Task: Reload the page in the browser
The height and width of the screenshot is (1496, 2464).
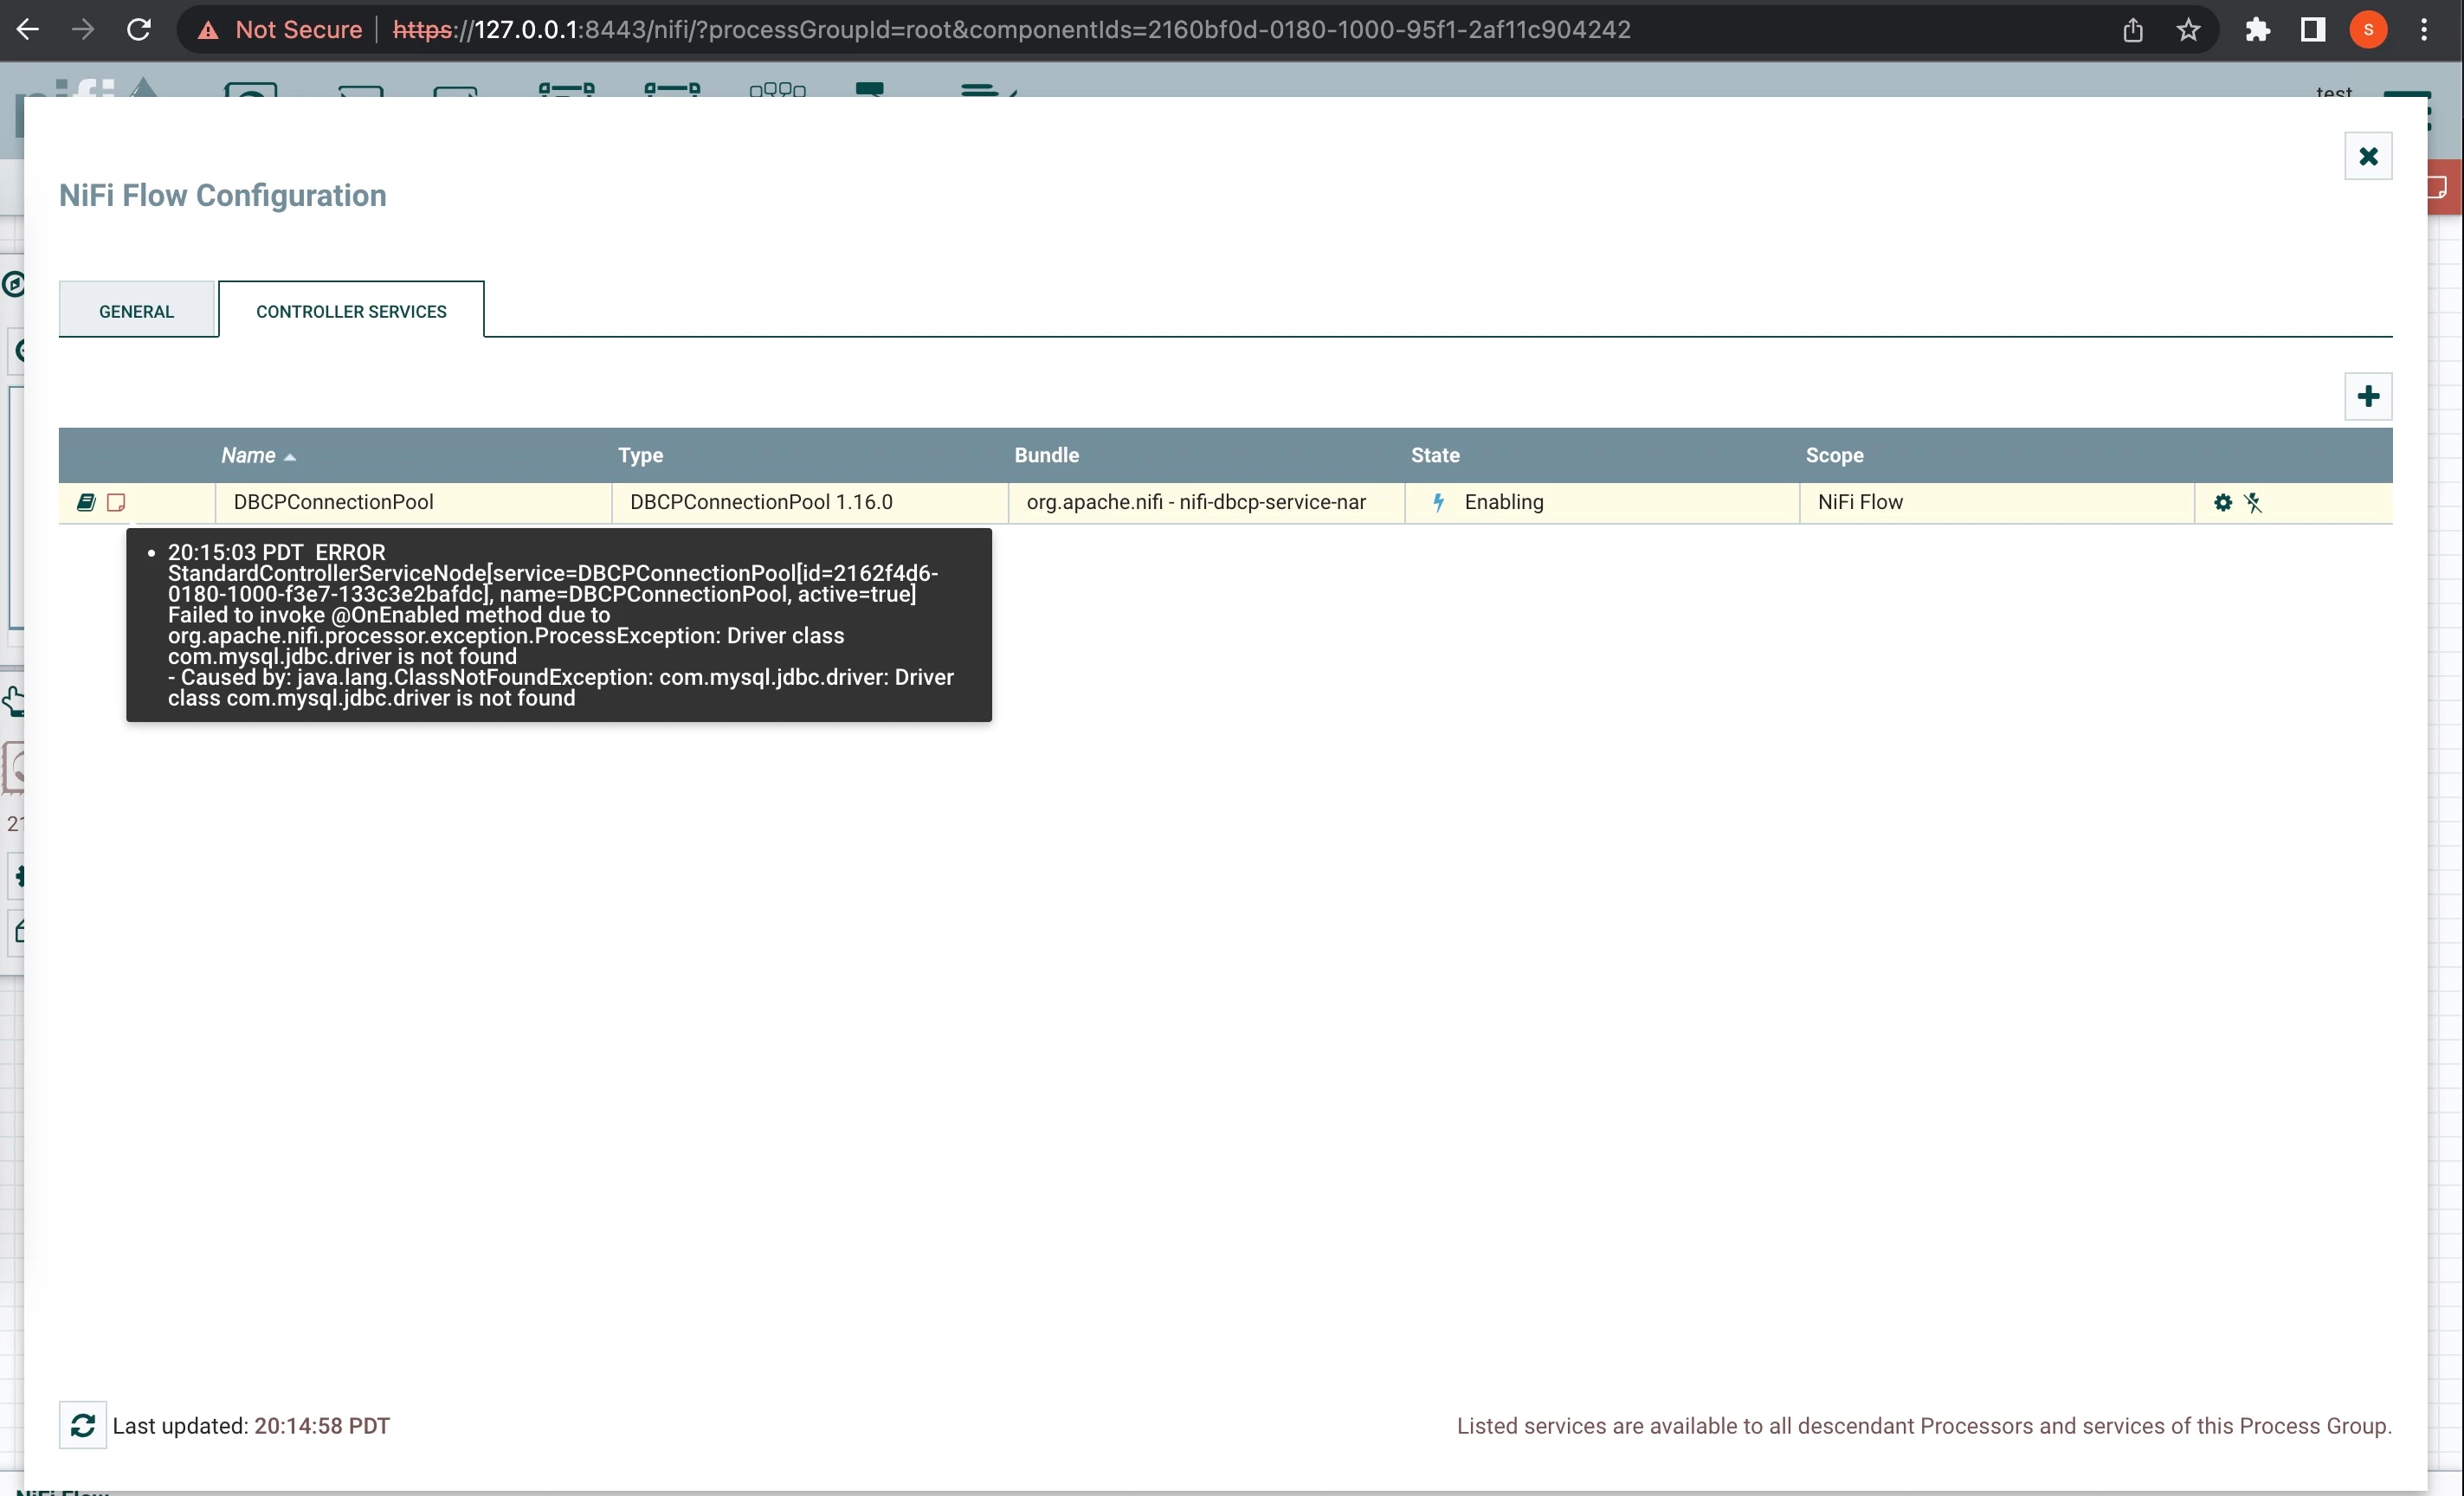Action: click(139, 30)
